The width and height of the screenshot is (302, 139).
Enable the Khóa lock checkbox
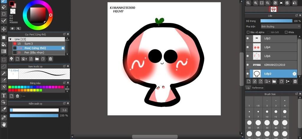click(286, 32)
